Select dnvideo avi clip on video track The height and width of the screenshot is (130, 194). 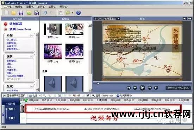pos(103,109)
